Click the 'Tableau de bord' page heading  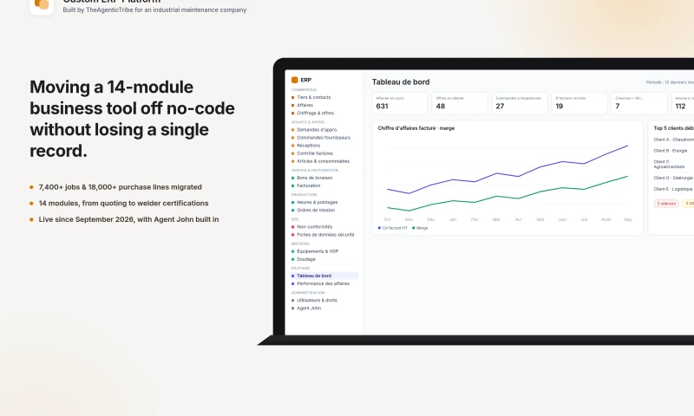tap(401, 81)
